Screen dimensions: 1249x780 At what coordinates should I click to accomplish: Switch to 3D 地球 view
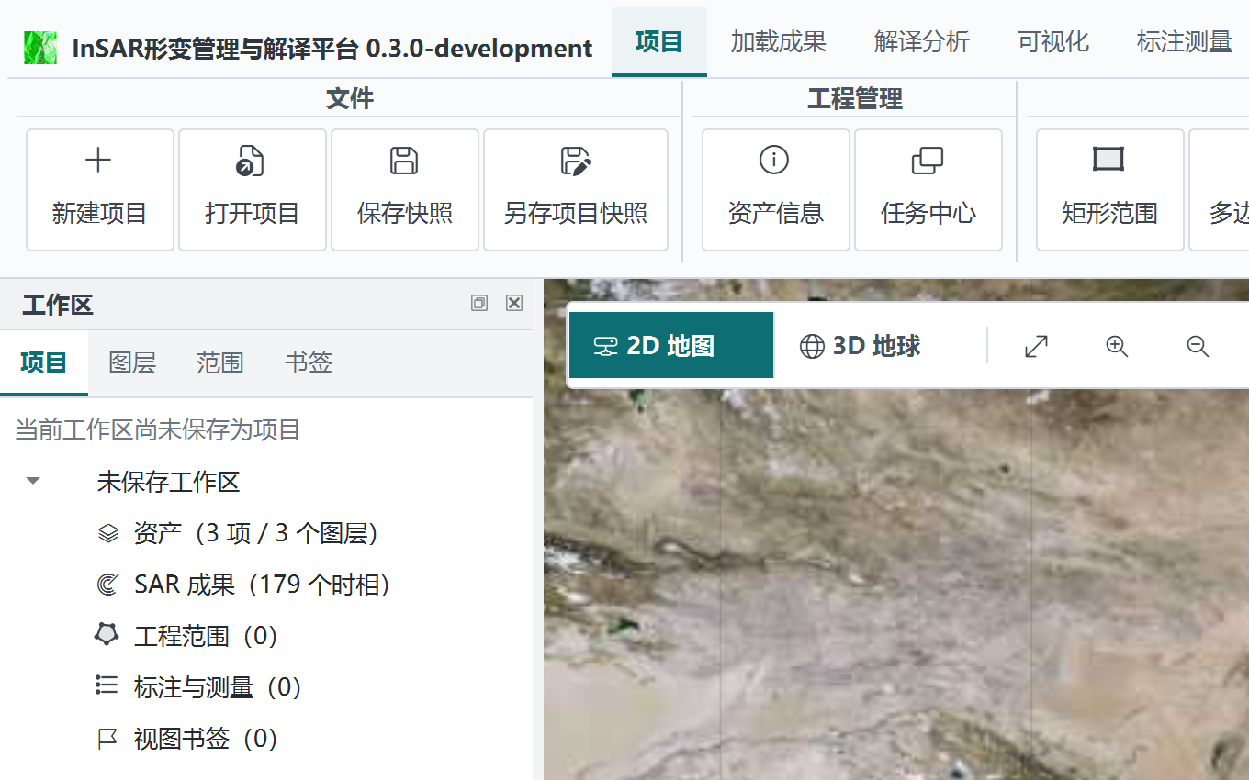coord(860,346)
